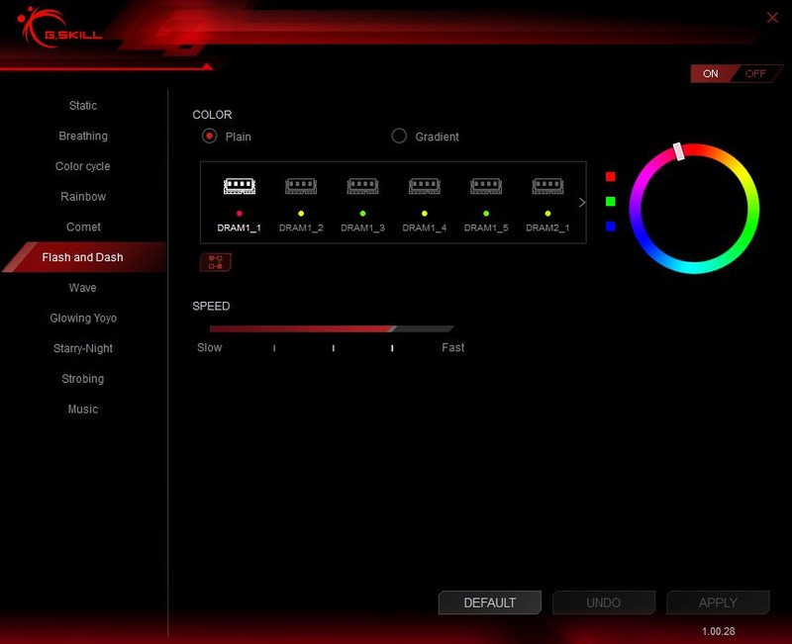The image size is (792, 644).
Task: Click the DEFAULT button
Action: (x=489, y=602)
